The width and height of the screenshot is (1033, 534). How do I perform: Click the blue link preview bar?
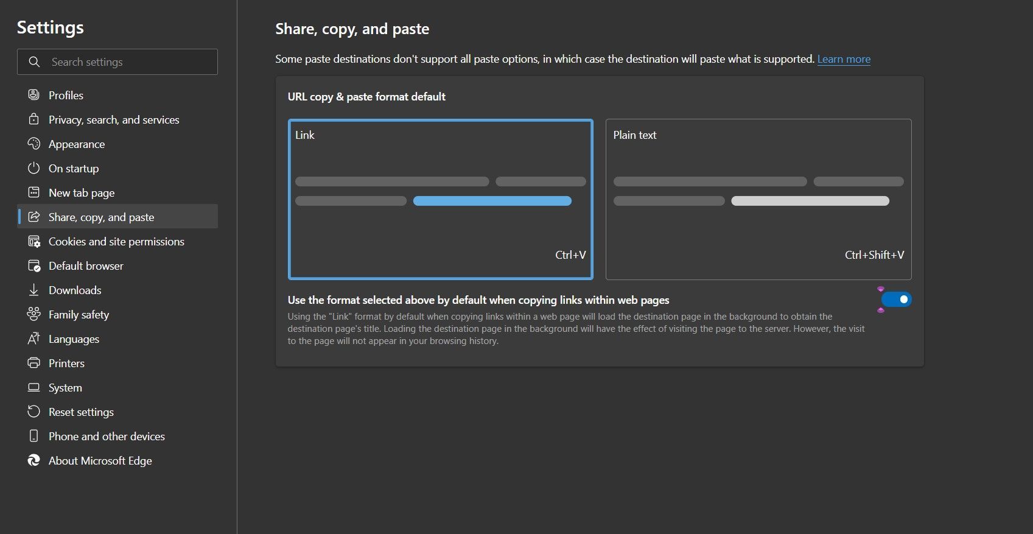coord(492,201)
